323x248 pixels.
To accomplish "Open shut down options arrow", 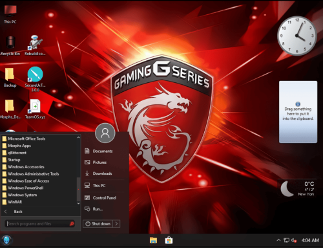I will [x=116, y=224].
